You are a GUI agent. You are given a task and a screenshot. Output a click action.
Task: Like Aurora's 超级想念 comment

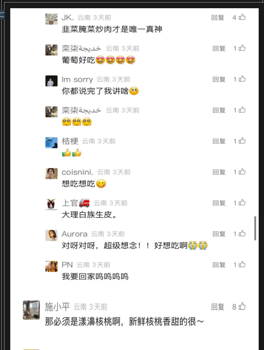point(242,234)
